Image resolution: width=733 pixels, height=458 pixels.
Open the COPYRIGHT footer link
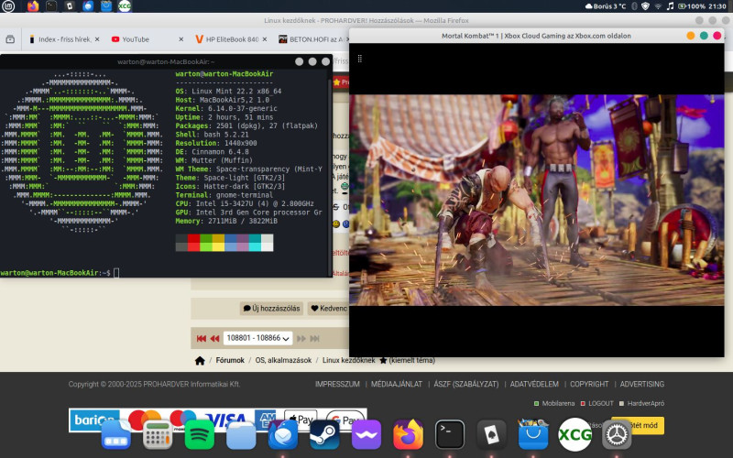[589, 384]
